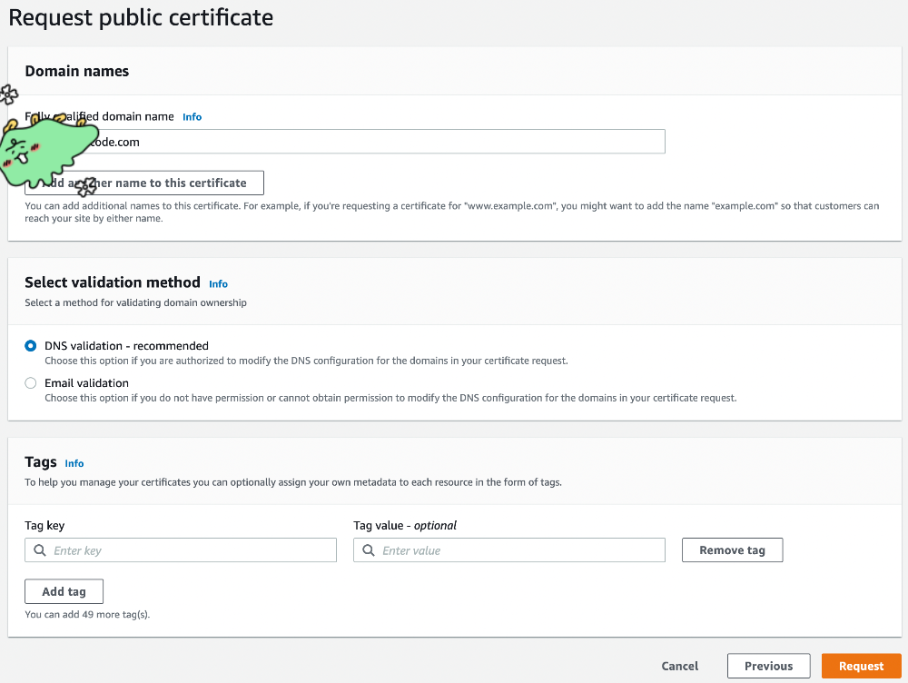The image size is (908, 683).
Task: Cancel the certificate request
Action: [679, 666]
